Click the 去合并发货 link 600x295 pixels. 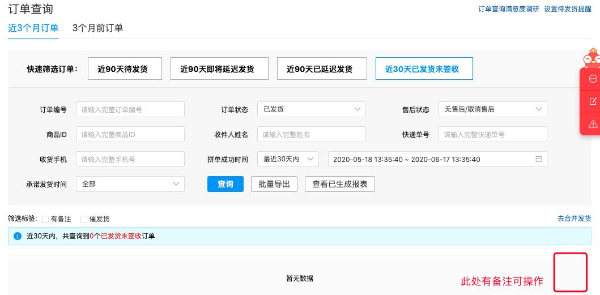tap(575, 219)
